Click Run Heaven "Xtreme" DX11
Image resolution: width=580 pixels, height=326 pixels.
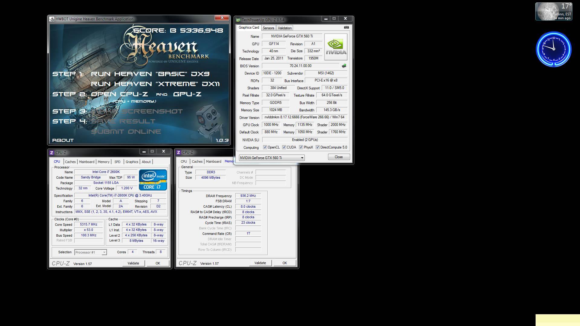click(x=155, y=84)
